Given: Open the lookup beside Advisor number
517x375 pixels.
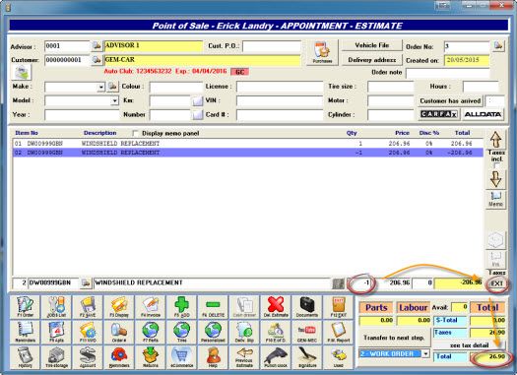Looking at the screenshot, I should click(x=97, y=46).
